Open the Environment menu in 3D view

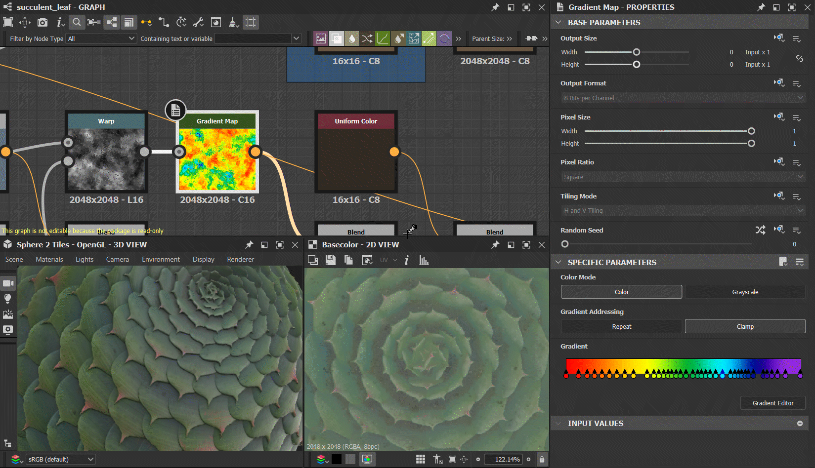tap(161, 259)
